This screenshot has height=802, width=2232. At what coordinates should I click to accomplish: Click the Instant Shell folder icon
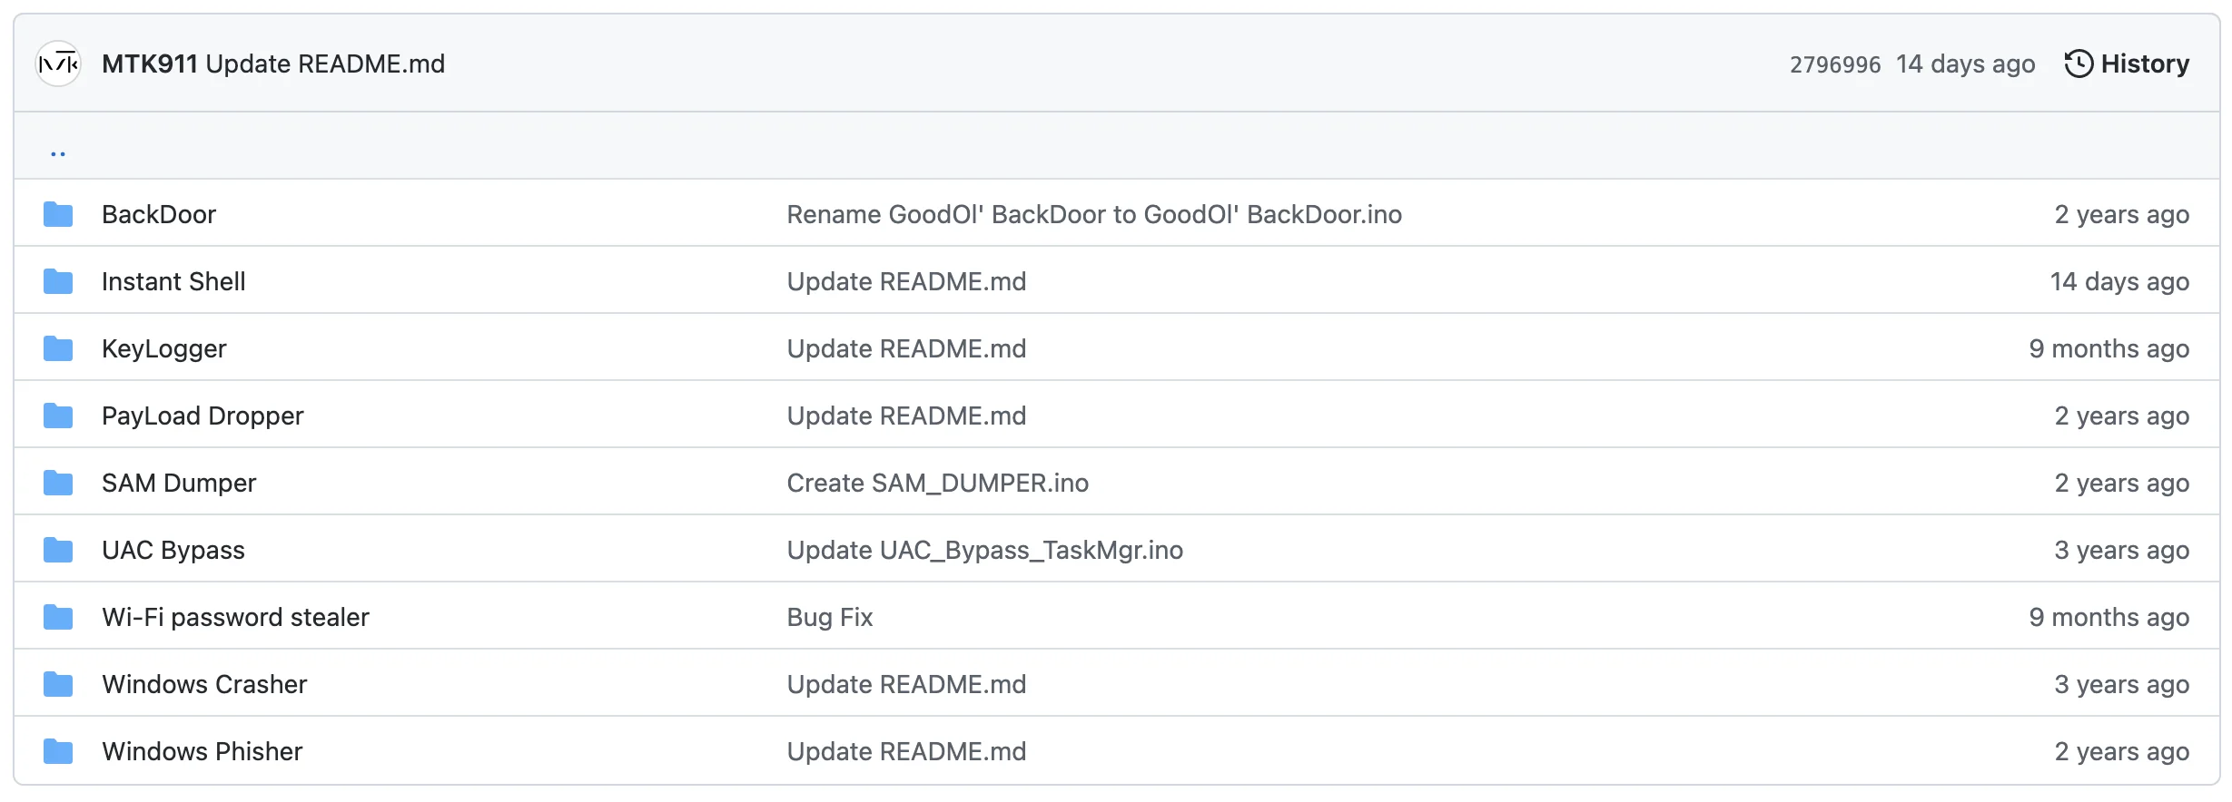[x=58, y=281]
